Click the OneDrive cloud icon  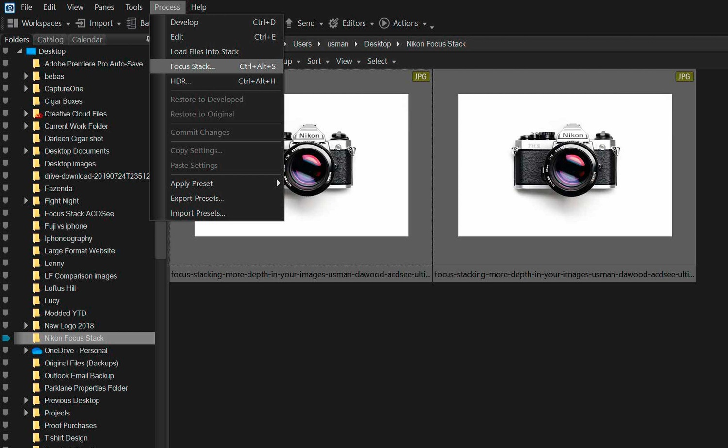[37, 350]
